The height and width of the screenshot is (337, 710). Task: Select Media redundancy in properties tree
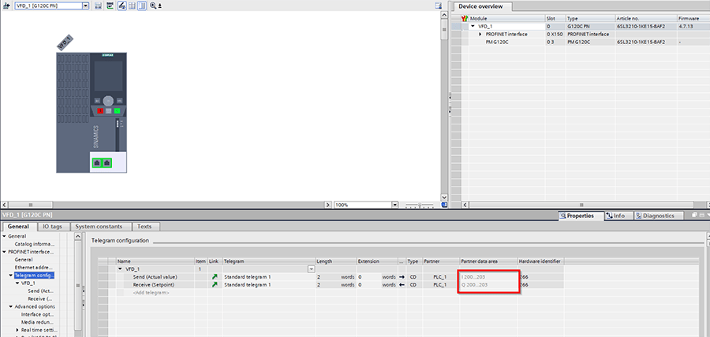click(x=37, y=322)
